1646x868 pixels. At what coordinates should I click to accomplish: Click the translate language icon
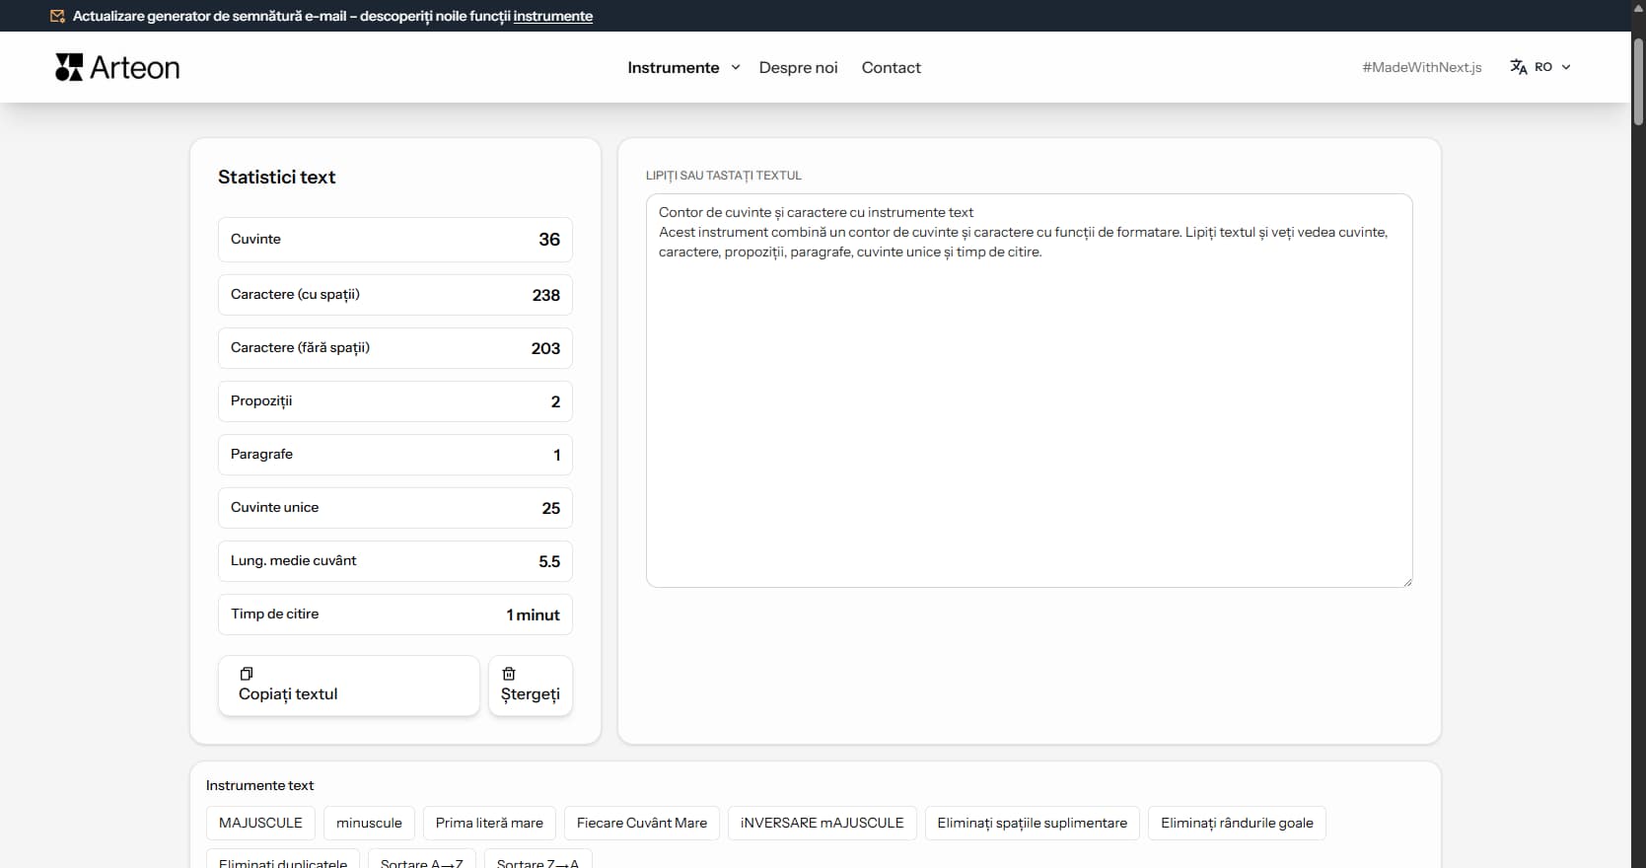[x=1518, y=67]
